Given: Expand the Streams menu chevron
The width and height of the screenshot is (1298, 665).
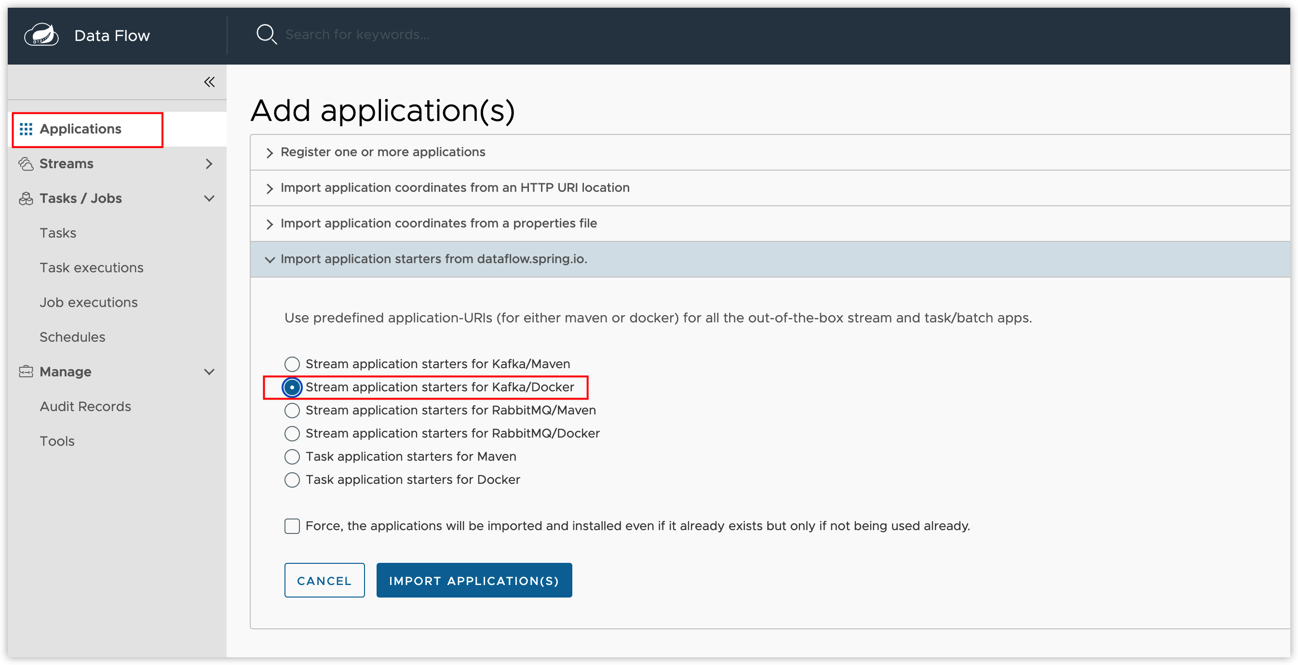Looking at the screenshot, I should [x=209, y=164].
